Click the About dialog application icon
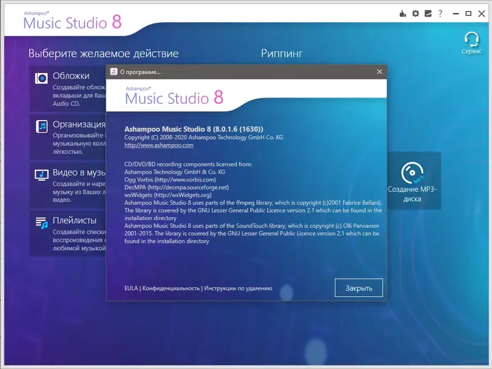Viewport: 492px width, 369px height. [x=114, y=71]
